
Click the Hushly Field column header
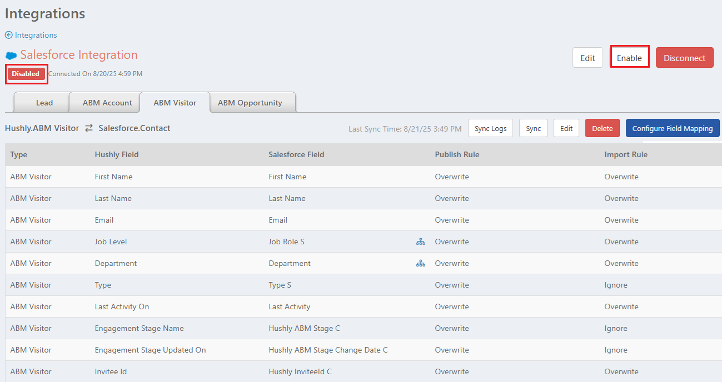[117, 154]
